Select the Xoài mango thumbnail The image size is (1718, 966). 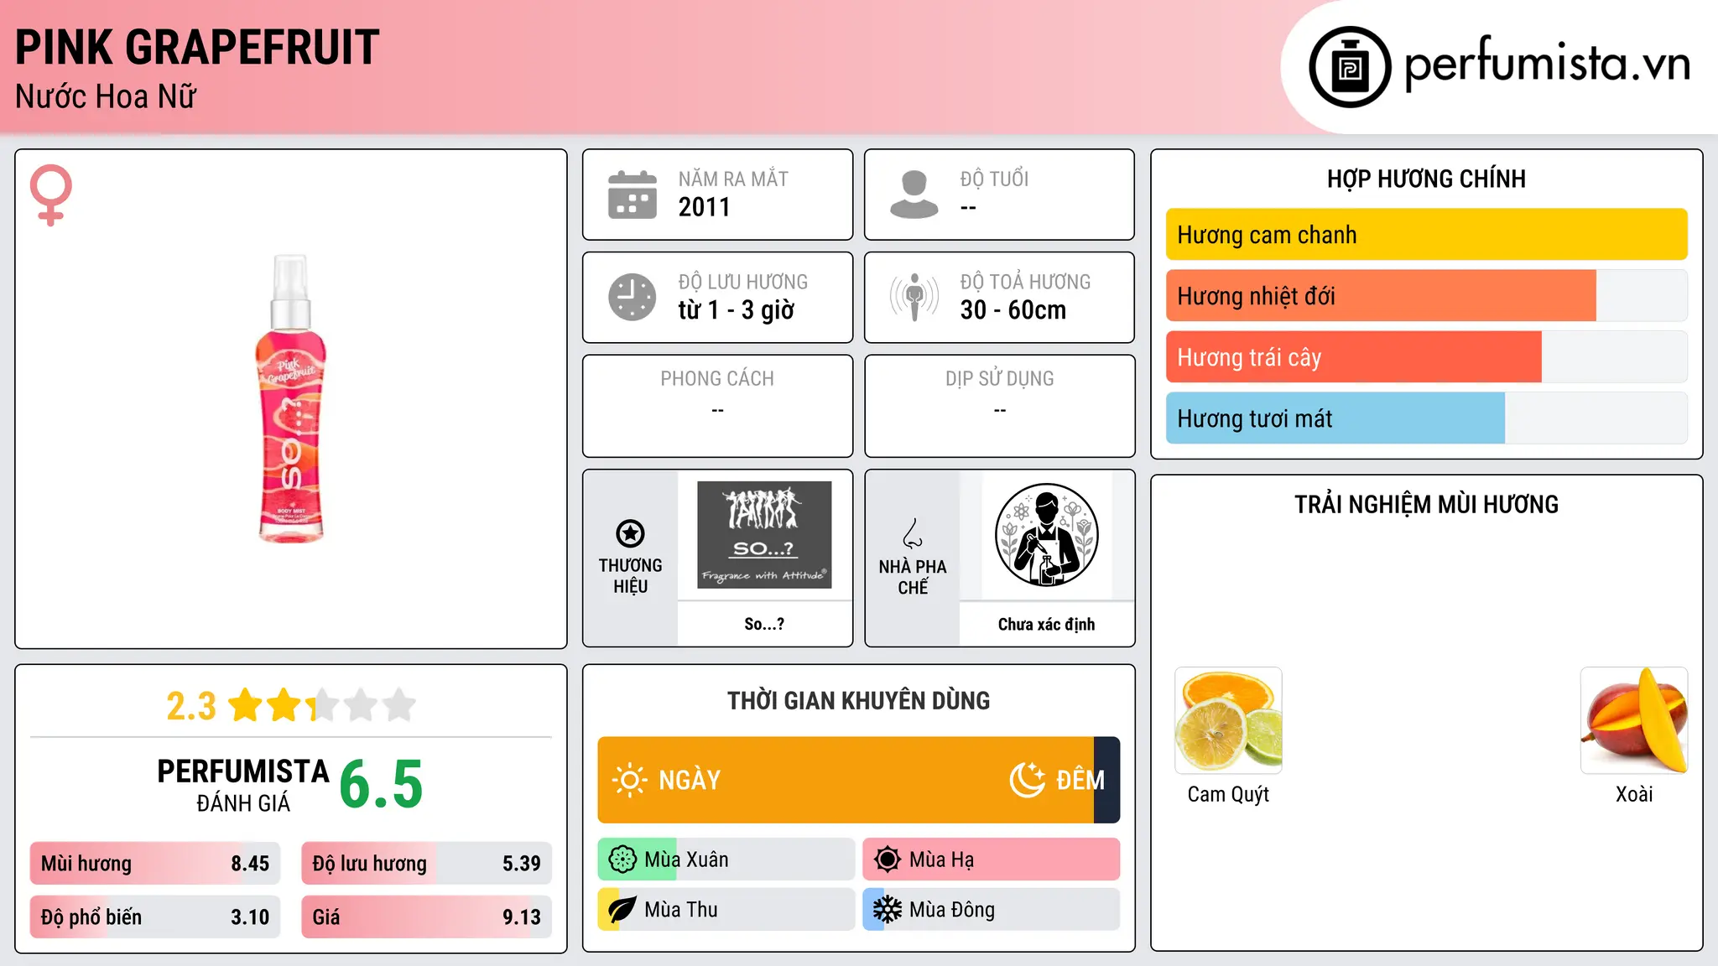pyautogui.click(x=1634, y=720)
